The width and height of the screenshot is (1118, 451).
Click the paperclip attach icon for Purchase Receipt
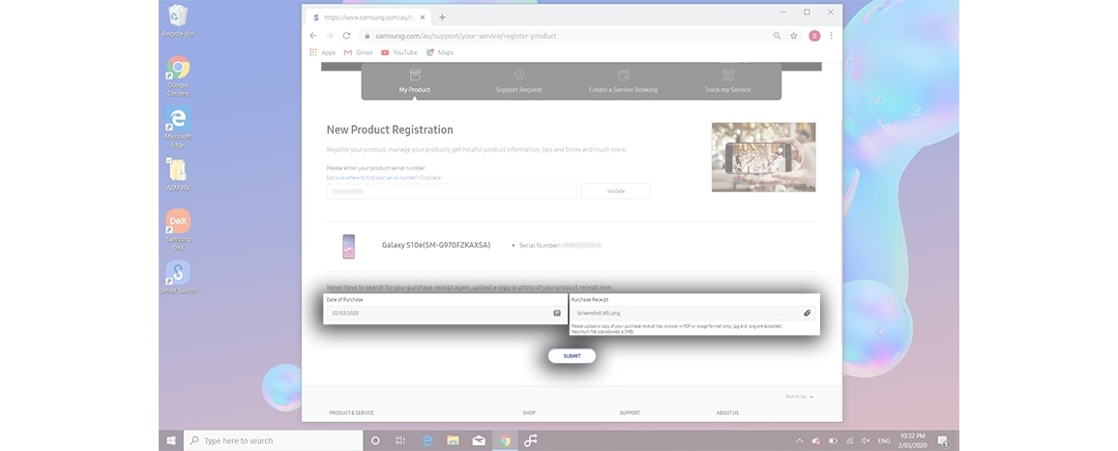coord(808,314)
